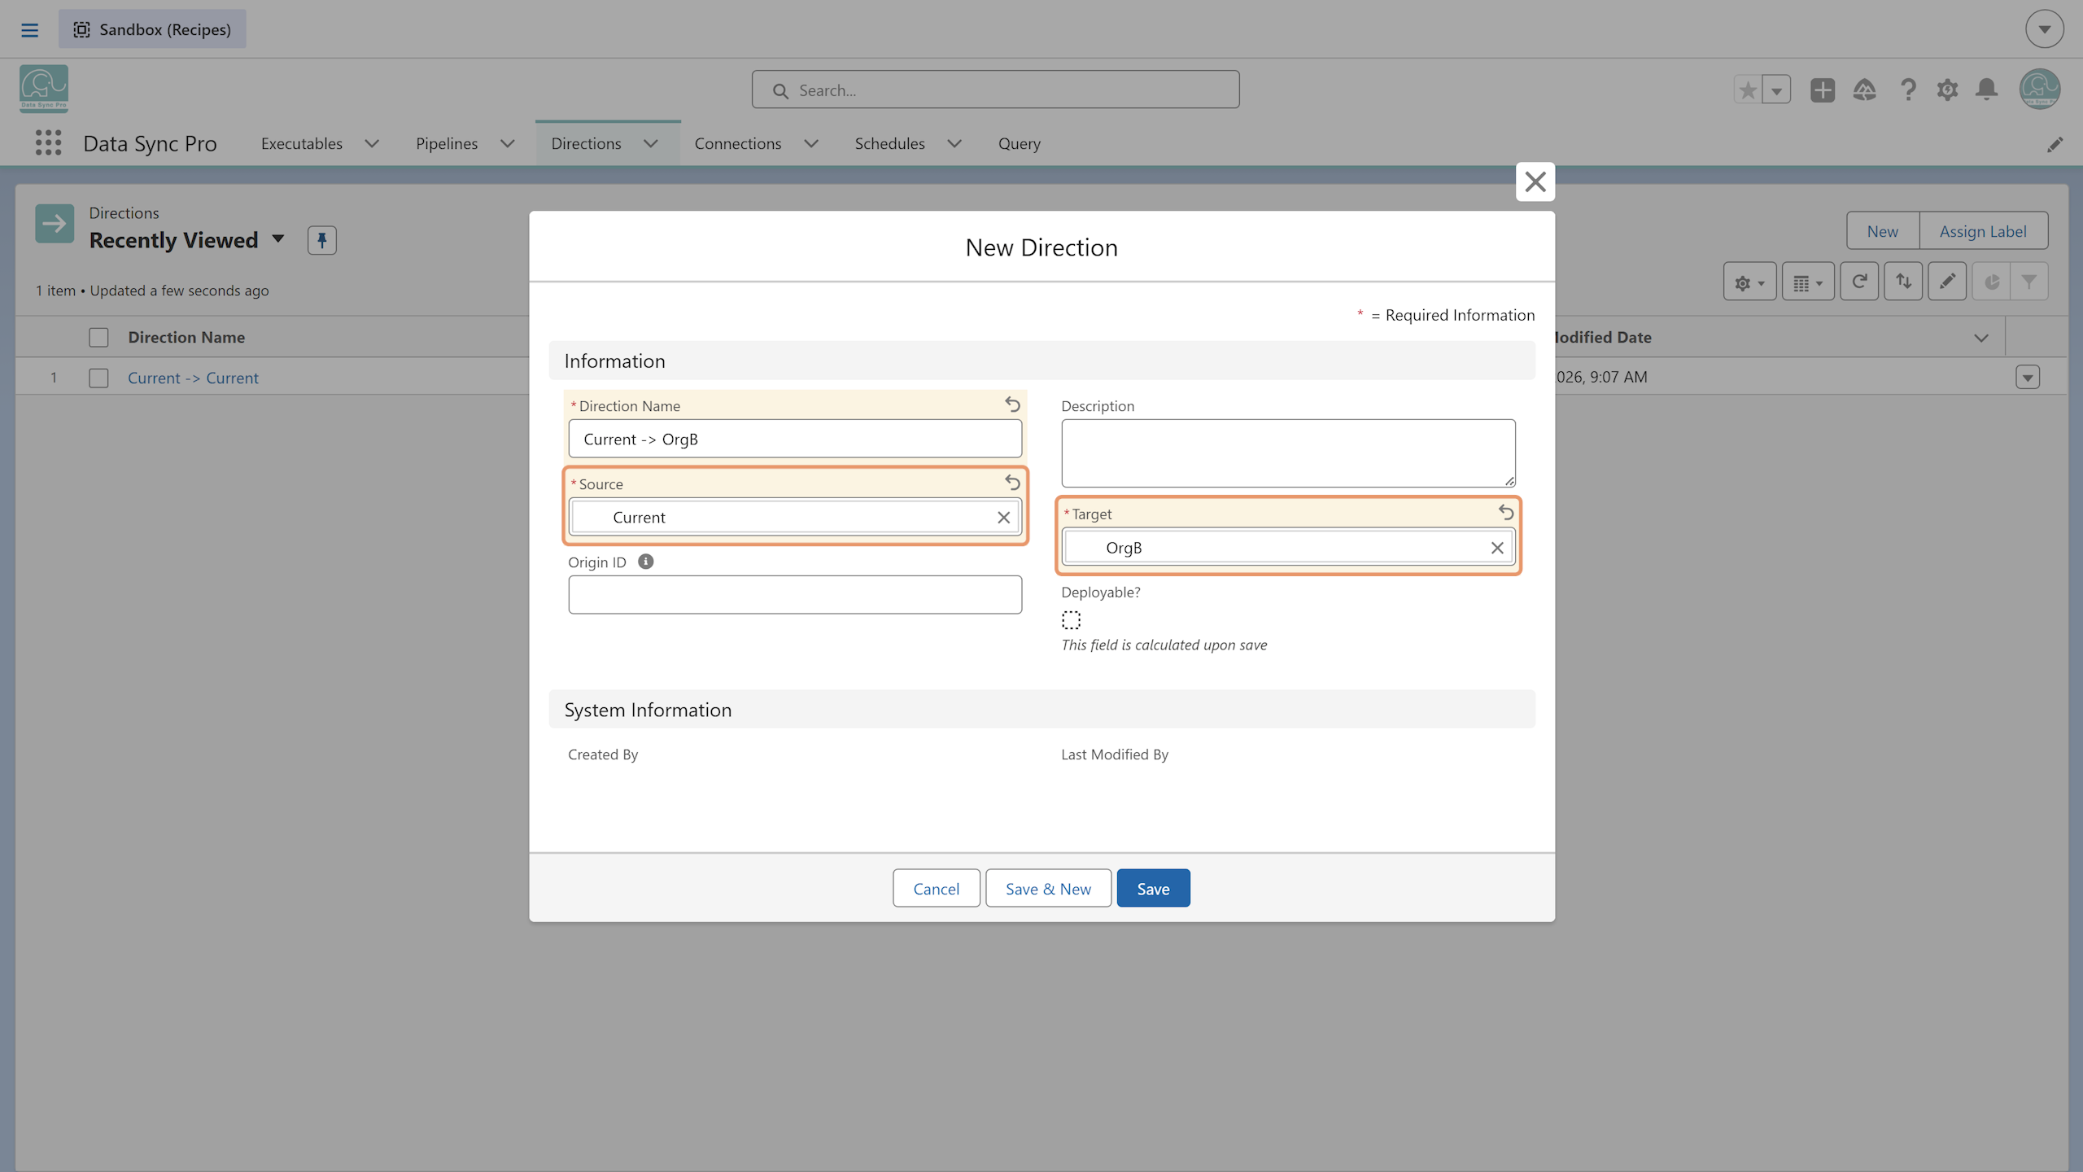This screenshot has height=1172, width=2083.
Task: Click the Assign Label button
Action: pyautogui.click(x=1983, y=231)
